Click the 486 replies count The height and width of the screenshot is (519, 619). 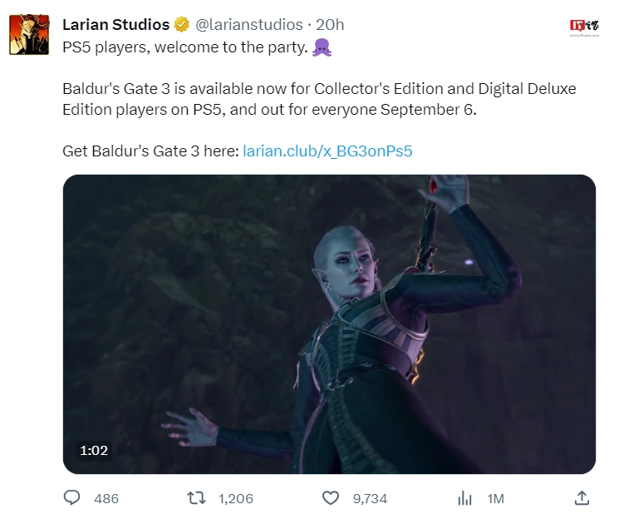[x=106, y=498]
